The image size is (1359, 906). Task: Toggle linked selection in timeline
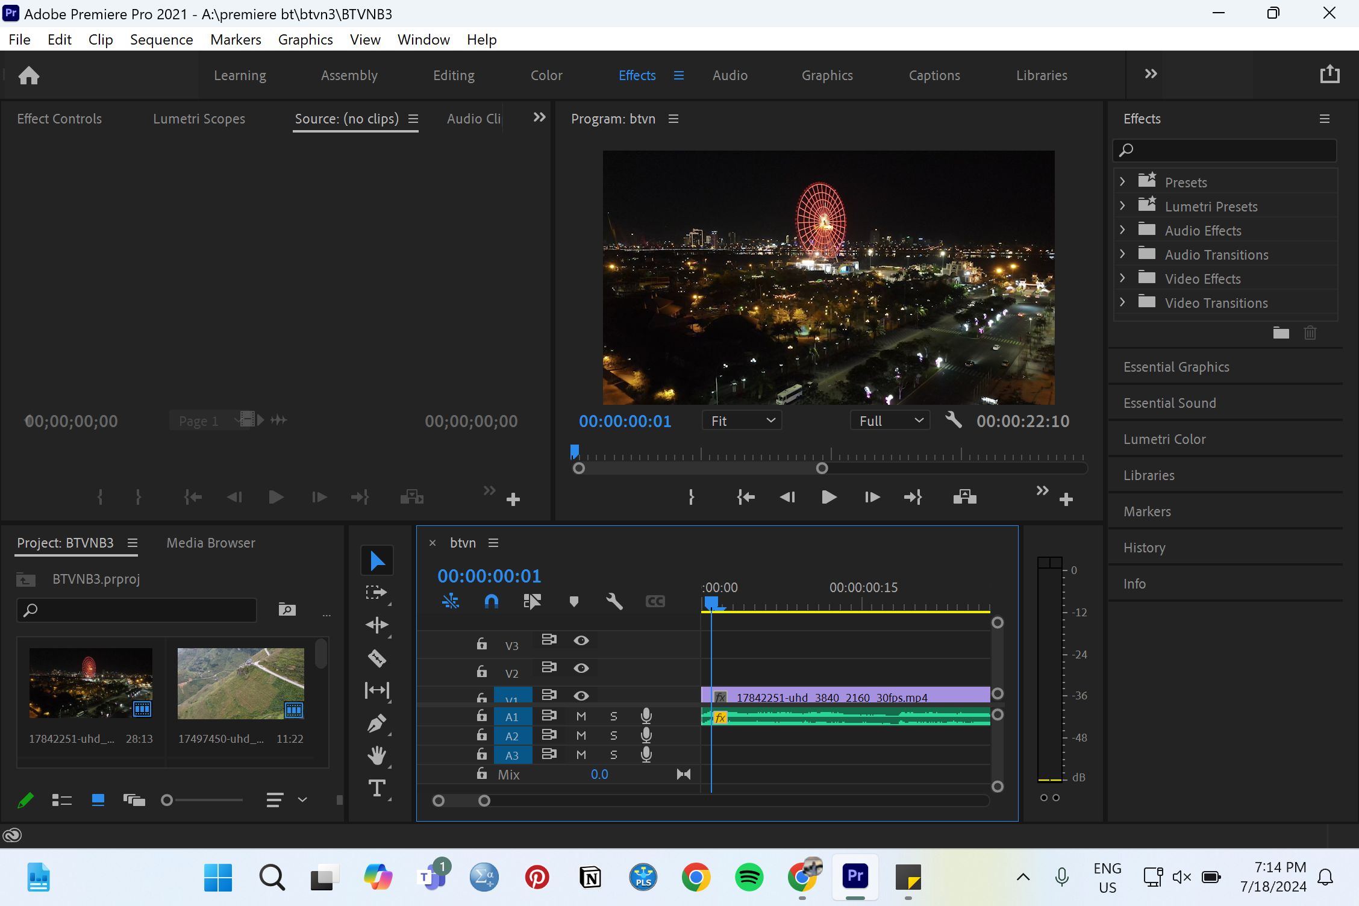coord(532,601)
